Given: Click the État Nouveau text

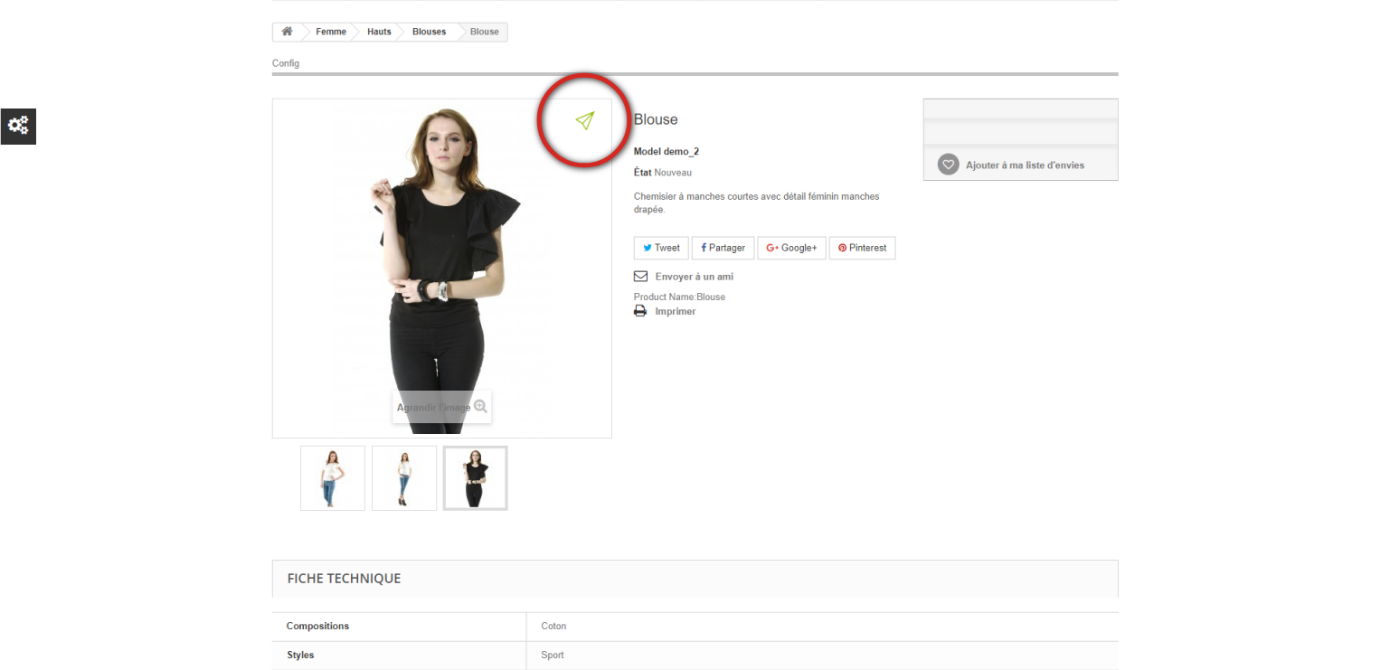Looking at the screenshot, I should pyautogui.click(x=663, y=172).
